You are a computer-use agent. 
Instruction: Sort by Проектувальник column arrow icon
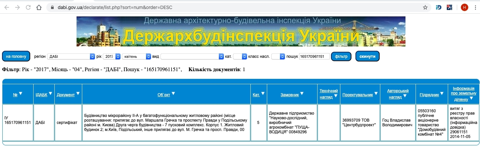point(376,94)
